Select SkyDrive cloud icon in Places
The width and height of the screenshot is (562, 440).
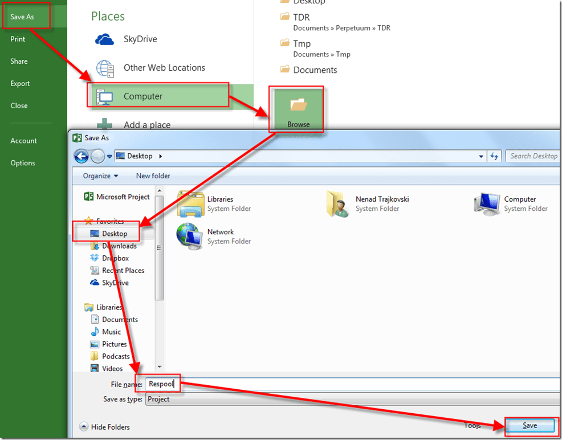(105, 39)
